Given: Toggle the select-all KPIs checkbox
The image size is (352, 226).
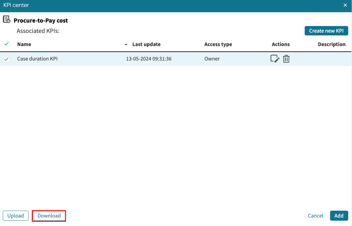Looking at the screenshot, I should (x=7, y=44).
